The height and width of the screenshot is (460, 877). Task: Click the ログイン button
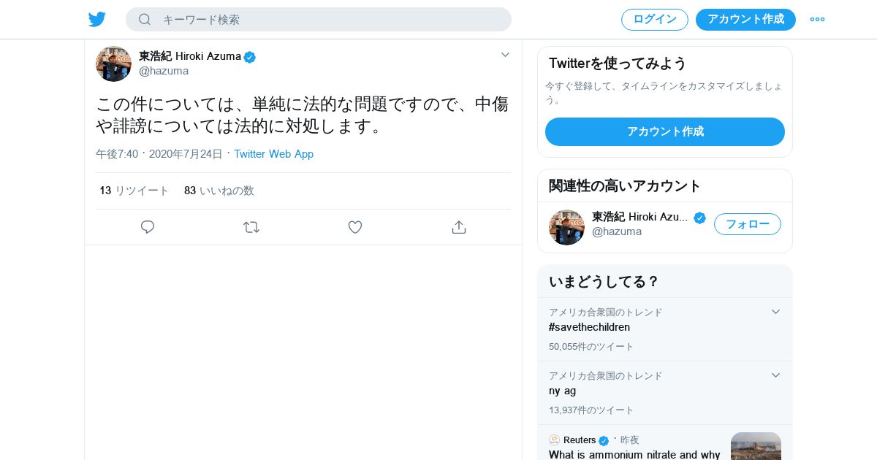(655, 20)
